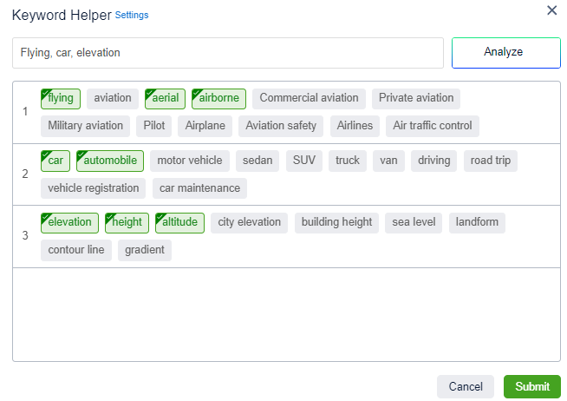Image resolution: width=567 pixels, height=401 pixels.
Task: Submit the selected keywords
Action: point(531,386)
